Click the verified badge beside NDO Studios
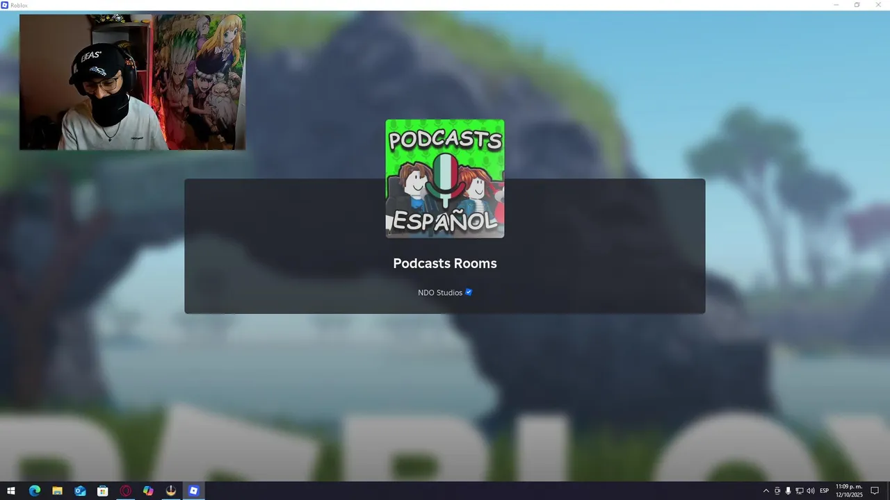This screenshot has width=890, height=500. (x=469, y=292)
